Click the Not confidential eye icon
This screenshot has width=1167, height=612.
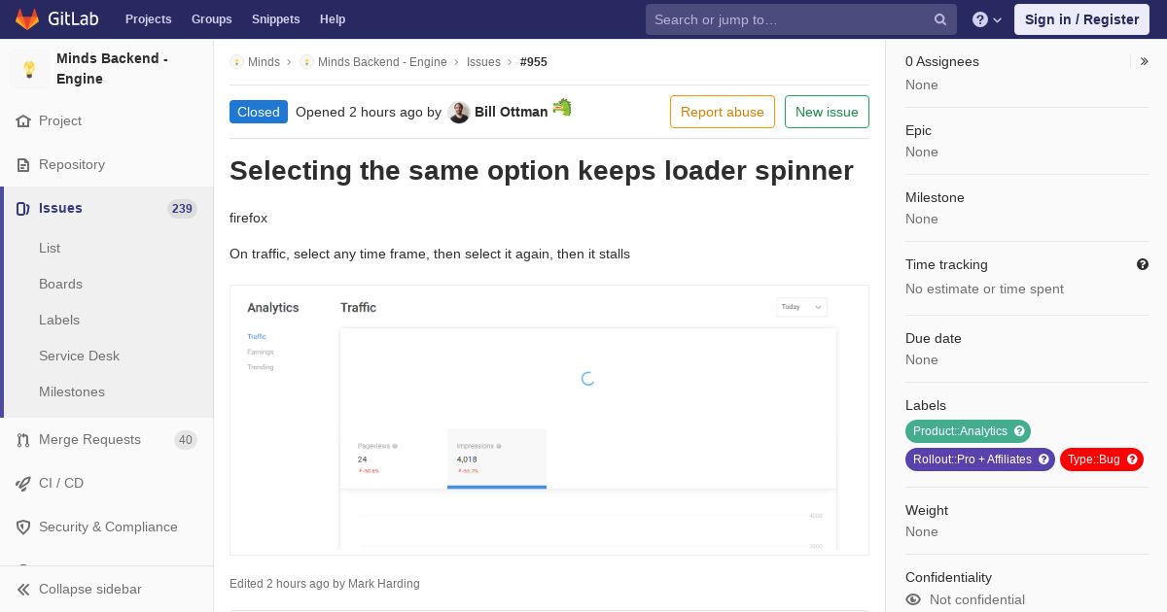[913, 599]
